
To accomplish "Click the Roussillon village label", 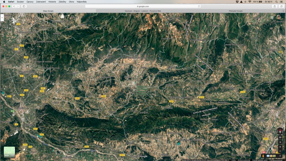I will [x=106, y=77].
